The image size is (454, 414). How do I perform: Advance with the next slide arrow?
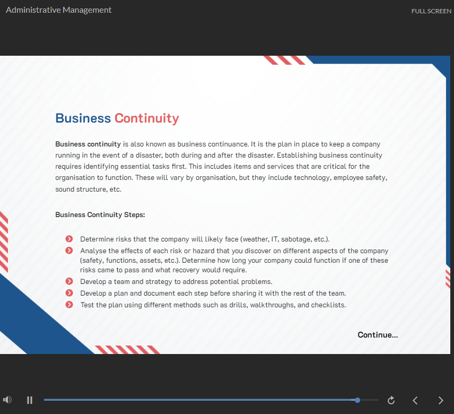(x=440, y=400)
